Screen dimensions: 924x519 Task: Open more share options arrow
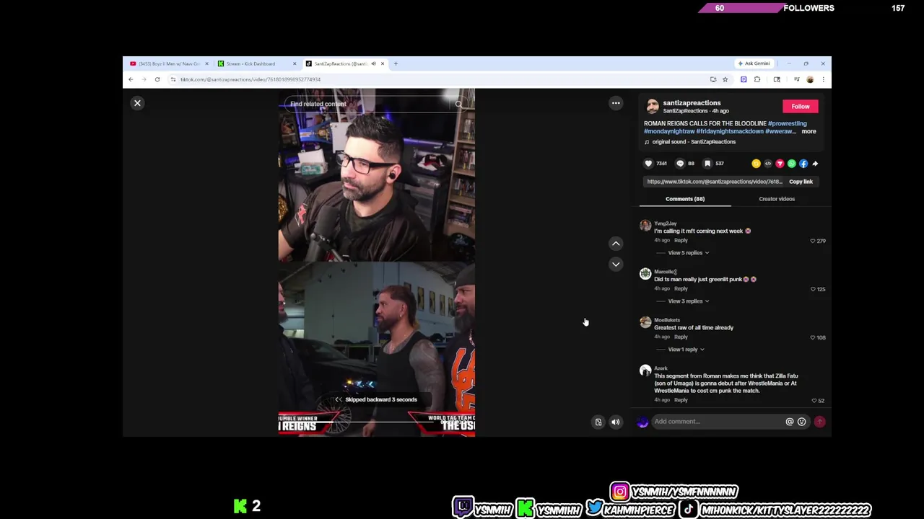point(815,164)
